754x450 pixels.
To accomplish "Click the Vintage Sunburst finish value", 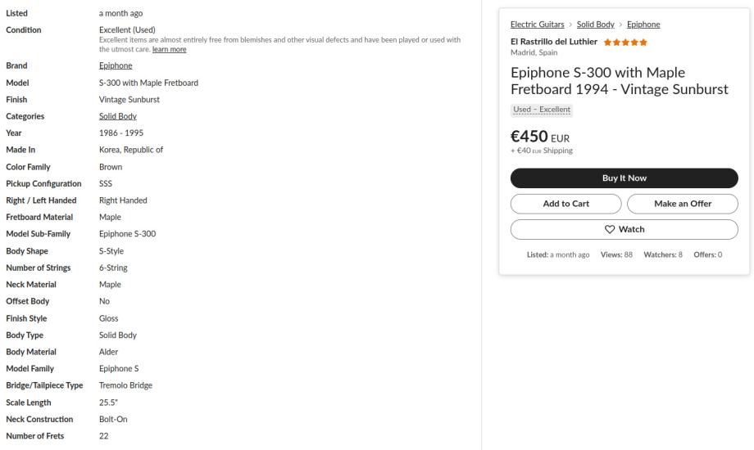I will click(129, 99).
